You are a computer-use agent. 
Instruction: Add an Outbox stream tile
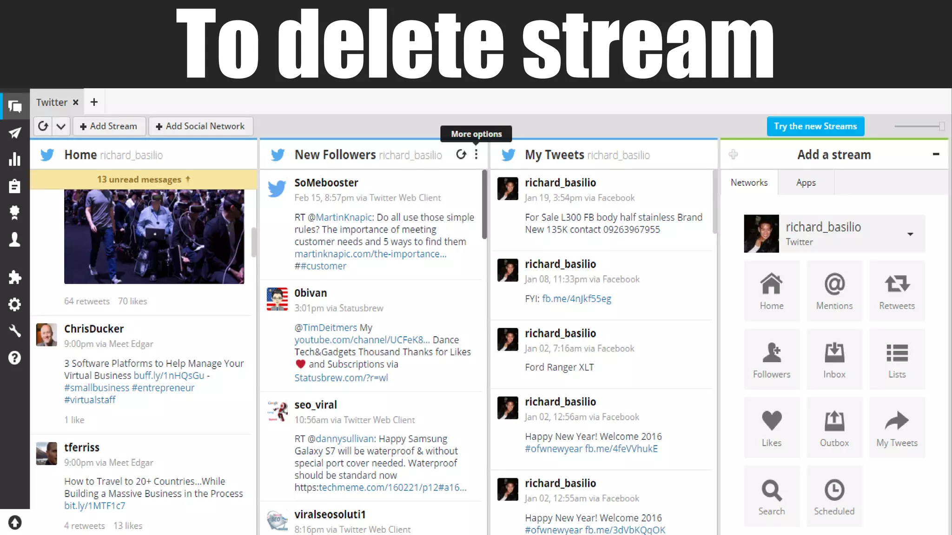coord(834,428)
